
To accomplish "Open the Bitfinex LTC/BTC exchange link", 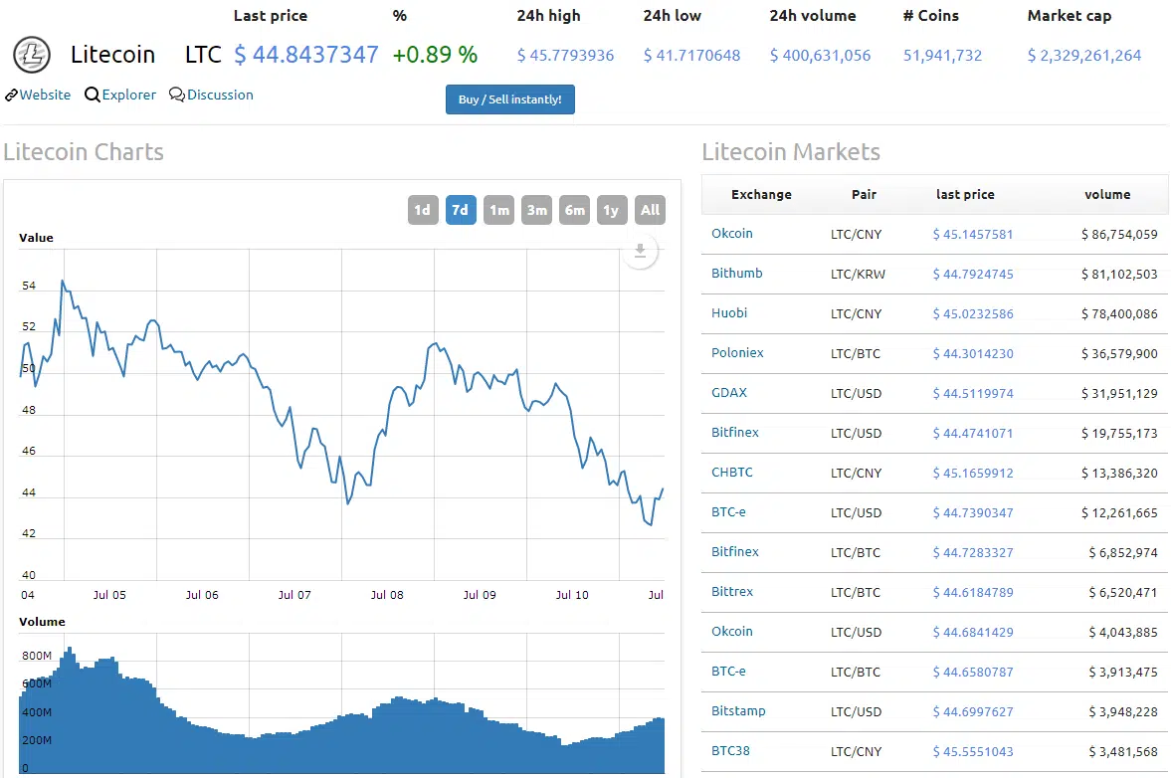I will tap(735, 552).
